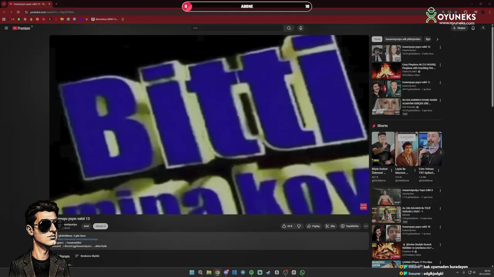
Task: Open options for Böyle Doktor short
Action: (x=391, y=170)
